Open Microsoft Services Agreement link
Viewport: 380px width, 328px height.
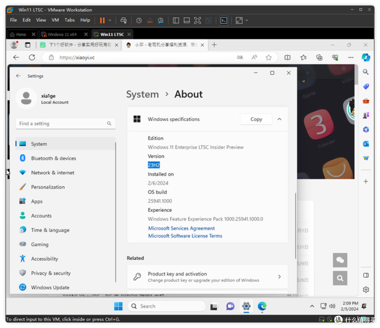[x=181, y=228]
